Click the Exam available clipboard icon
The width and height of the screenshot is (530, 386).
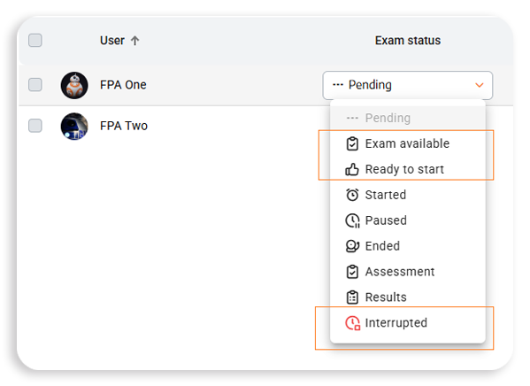point(352,143)
